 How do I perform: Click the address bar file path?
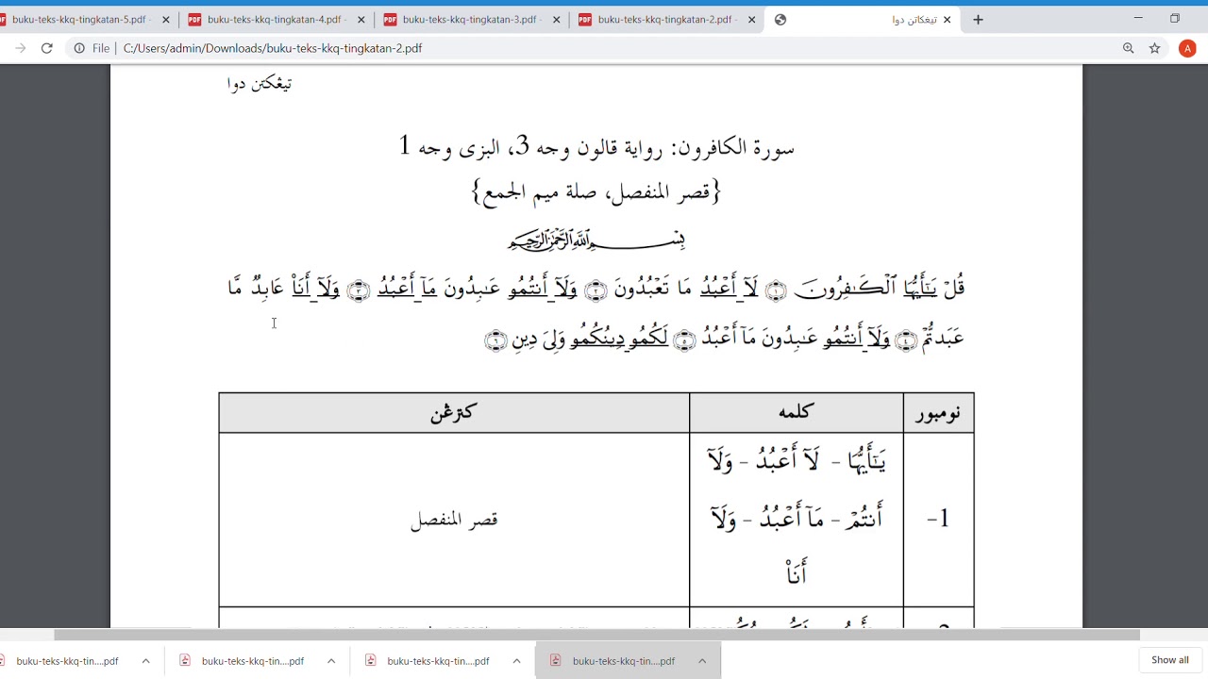pyautogui.click(x=273, y=48)
